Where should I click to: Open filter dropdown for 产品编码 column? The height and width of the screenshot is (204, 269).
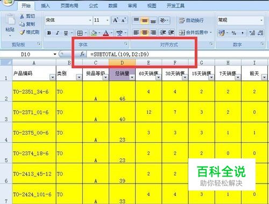pyautogui.click(x=53, y=77)
